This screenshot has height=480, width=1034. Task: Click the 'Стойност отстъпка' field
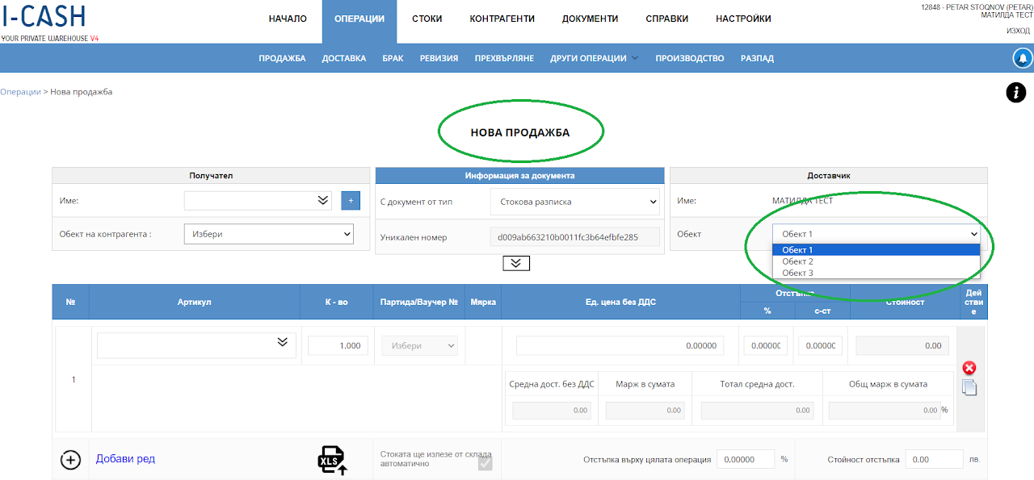[x=934, y=460]
